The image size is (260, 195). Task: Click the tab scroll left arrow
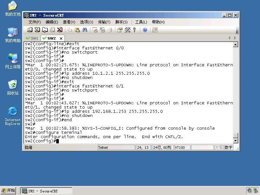229,38
